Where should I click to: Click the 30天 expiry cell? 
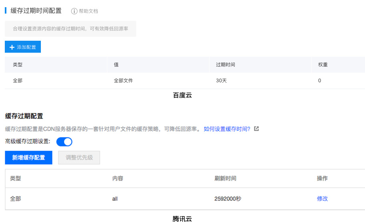222,81
